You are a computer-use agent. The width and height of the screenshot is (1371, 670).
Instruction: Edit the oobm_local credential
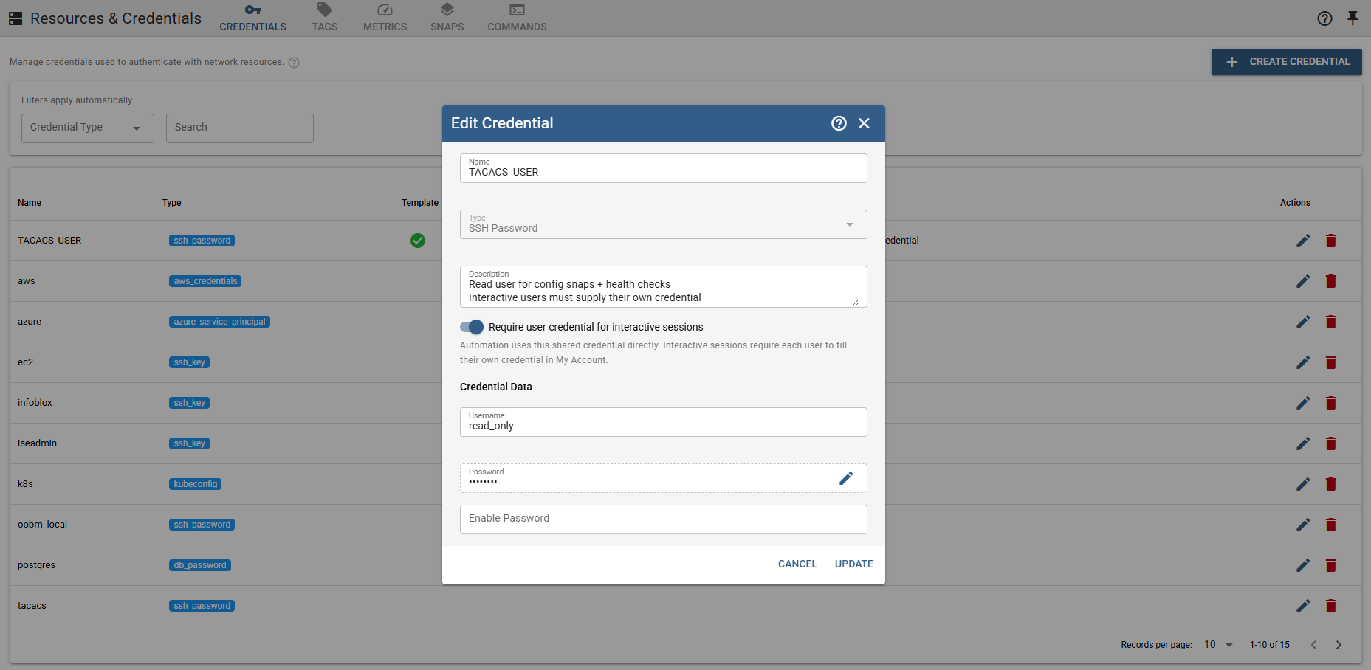pos(1303,525)
